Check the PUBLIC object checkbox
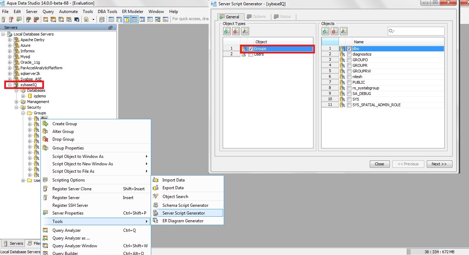 [349, 82]
